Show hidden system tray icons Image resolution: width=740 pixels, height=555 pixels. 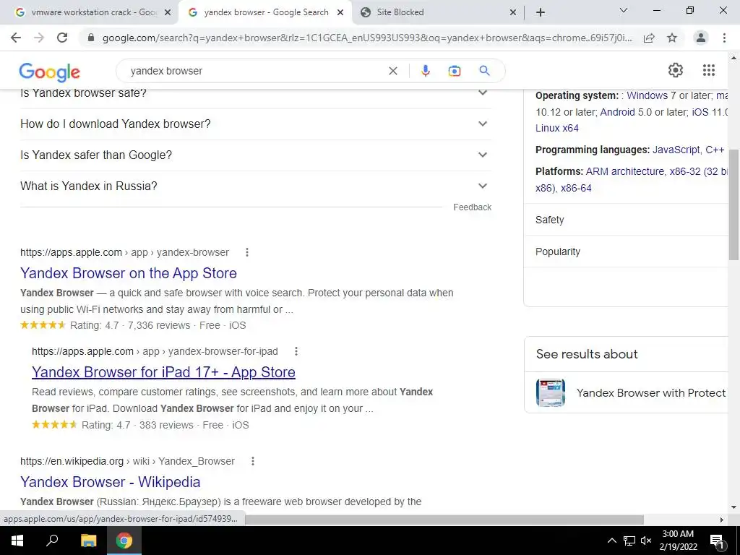(611, 541)
